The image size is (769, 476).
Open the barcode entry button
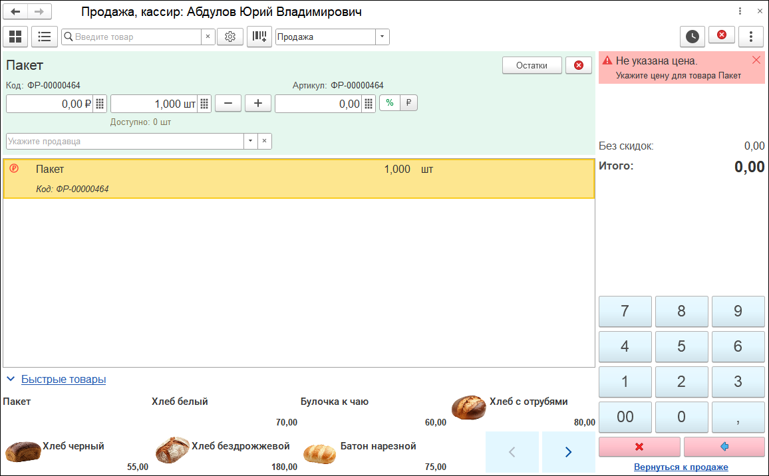[x=259, y=37]
